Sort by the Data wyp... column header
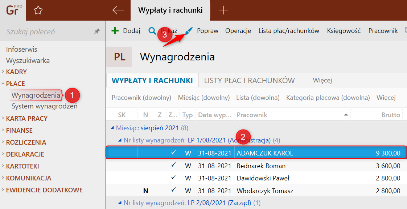This screenshot has width=407, height=209. tap(214, 115)
